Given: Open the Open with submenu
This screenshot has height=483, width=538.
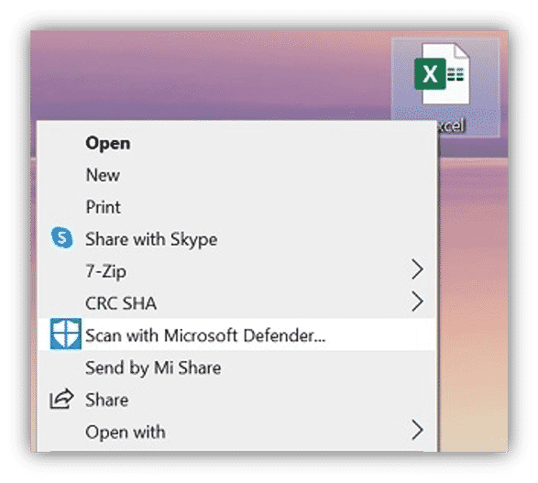Looking at the screenshot, I should 236,432.
